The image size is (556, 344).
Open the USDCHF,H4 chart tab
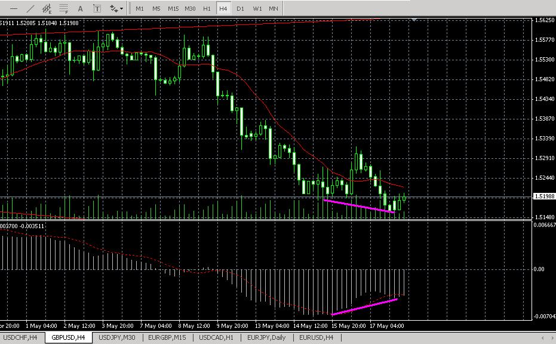tap(21, 338)
